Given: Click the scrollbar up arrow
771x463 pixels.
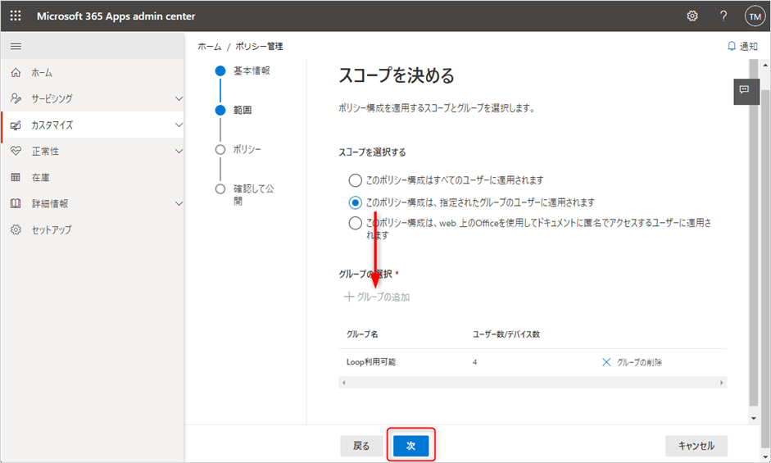Looking at the screenshot, I should pos(765,65).
